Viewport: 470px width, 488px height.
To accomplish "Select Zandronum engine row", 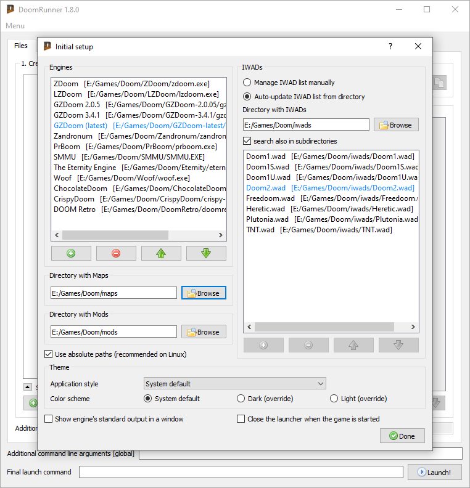I will [x=139, y=136].
